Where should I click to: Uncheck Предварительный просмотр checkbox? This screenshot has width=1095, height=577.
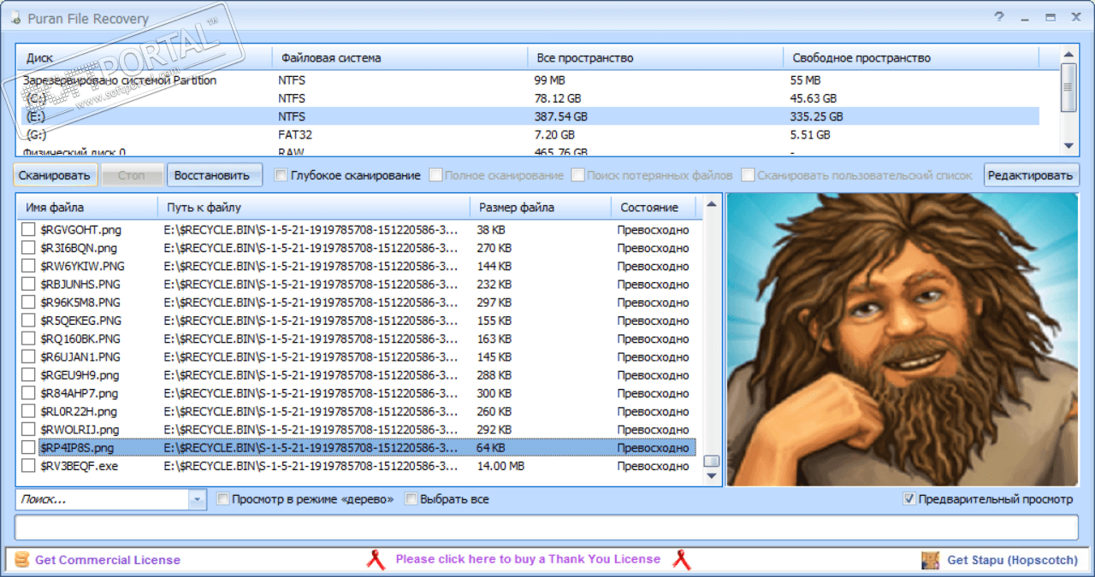point(909,499)
